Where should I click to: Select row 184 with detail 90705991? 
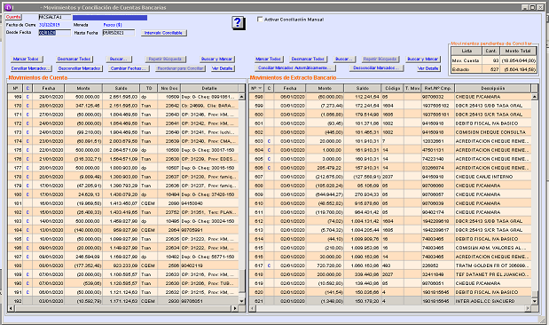point(123,230)
